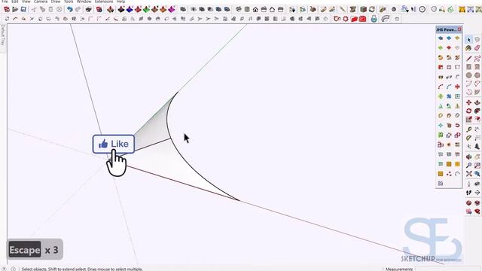The image size is (482, 271).
Task: Select the Tape Measure tool
Action: (x=468, y=129)
